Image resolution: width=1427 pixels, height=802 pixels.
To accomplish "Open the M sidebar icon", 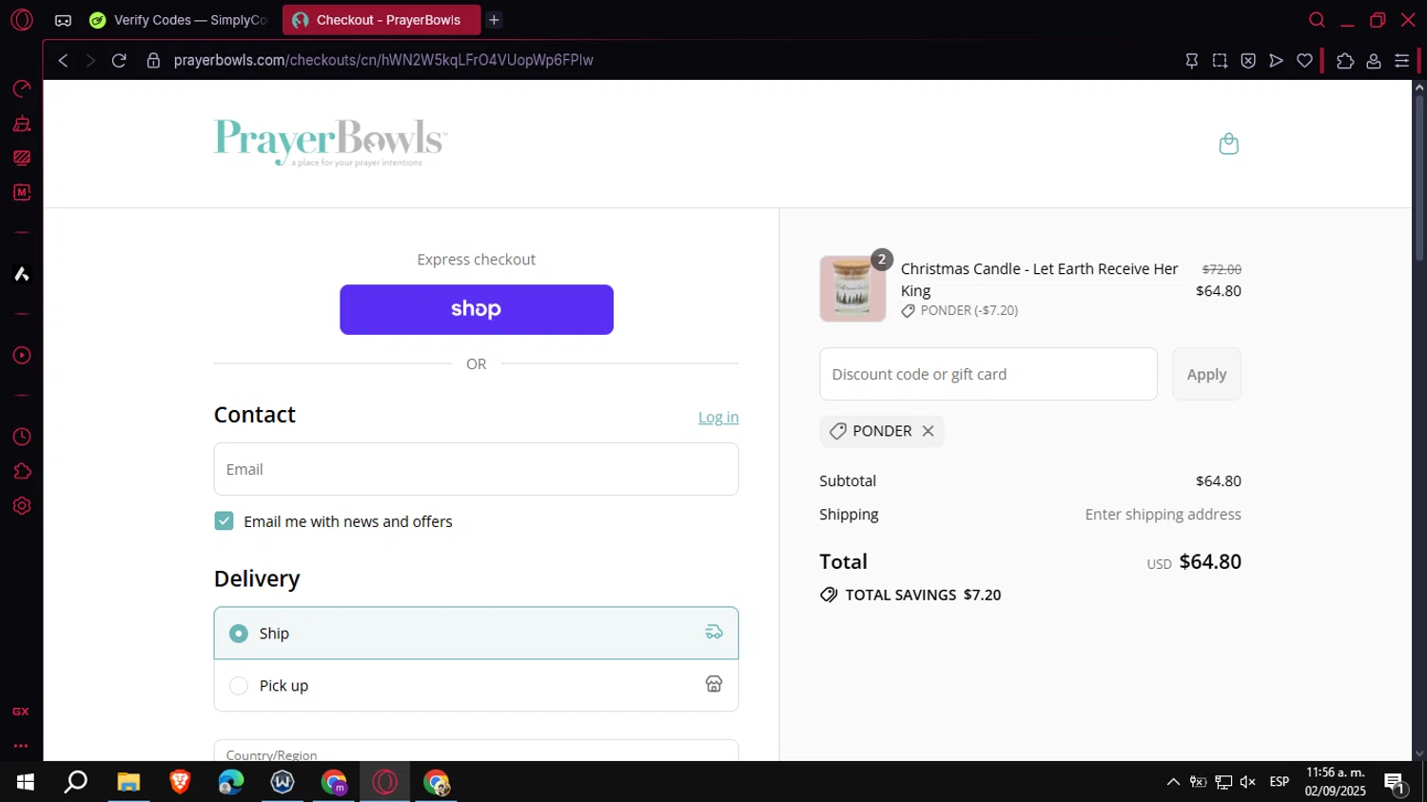I will tap(21, 192).
